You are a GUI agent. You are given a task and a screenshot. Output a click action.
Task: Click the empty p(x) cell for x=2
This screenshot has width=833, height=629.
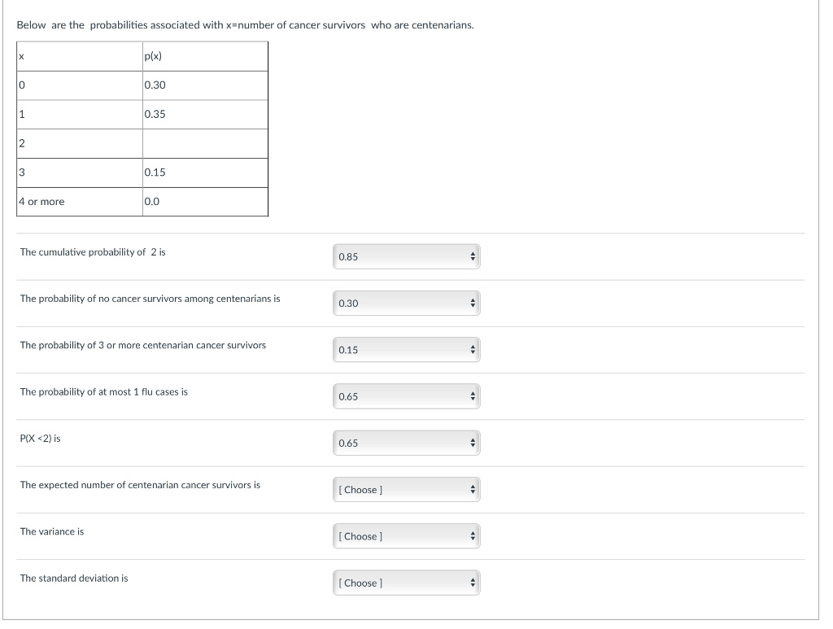click(x=205, y=143)
